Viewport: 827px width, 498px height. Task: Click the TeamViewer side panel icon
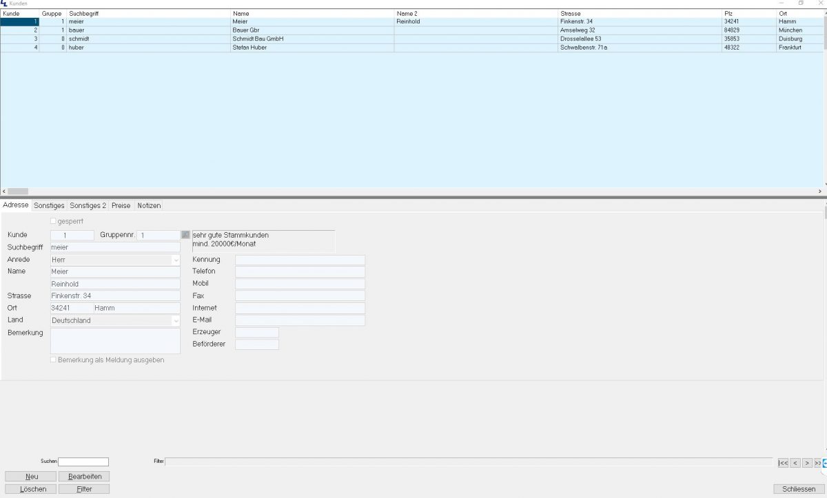tap(824, 463)
